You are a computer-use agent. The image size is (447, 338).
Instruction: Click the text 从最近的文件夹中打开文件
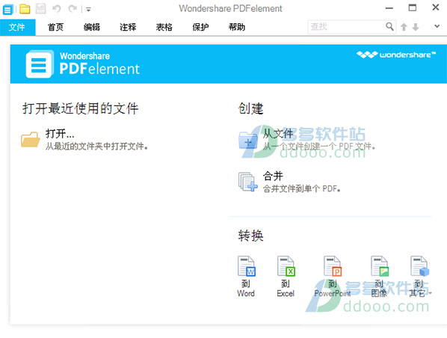pyautogui.click(x=96, y=147)
